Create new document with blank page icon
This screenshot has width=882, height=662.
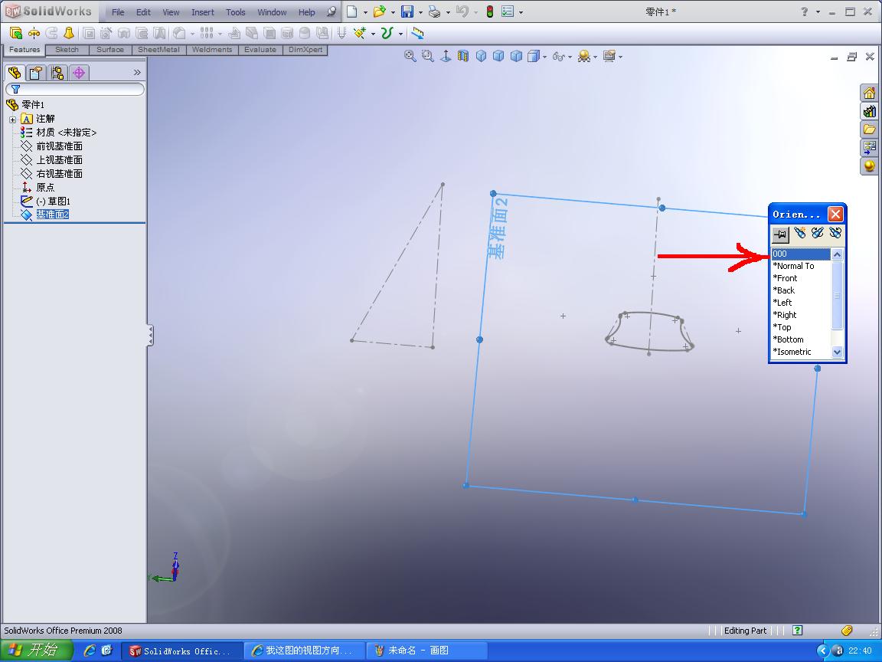[x=351, y=11]
